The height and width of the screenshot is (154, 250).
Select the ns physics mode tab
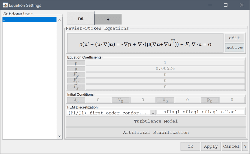pos(81,18)
